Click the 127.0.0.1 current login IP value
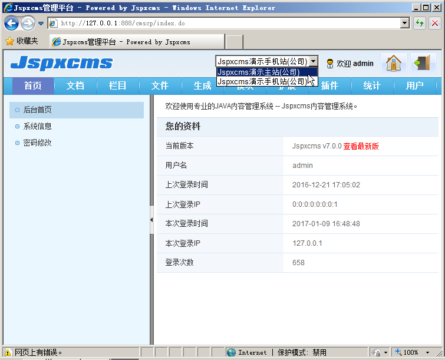 click(307, 243)
